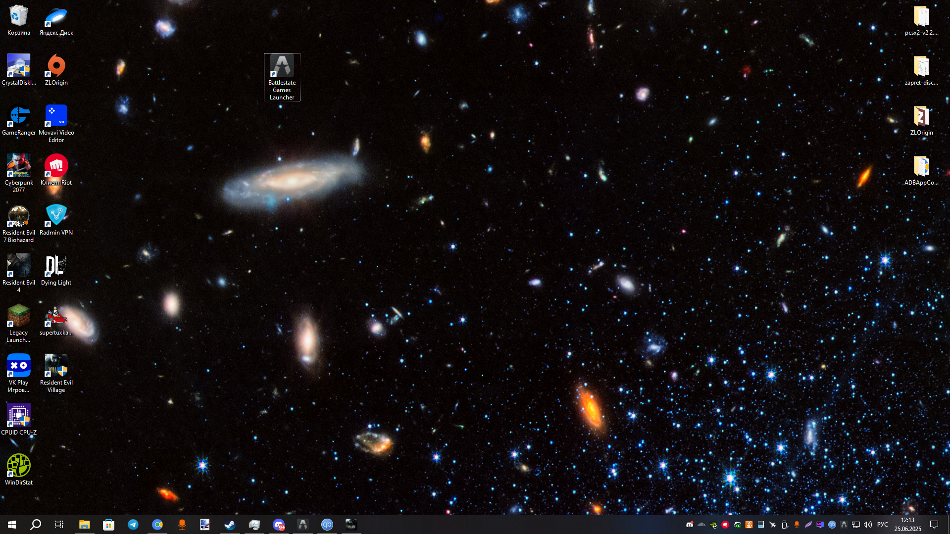Open clock showing 12:13 25.06.2025
This screenshot has height=534, width=950.
click(908, 525)
